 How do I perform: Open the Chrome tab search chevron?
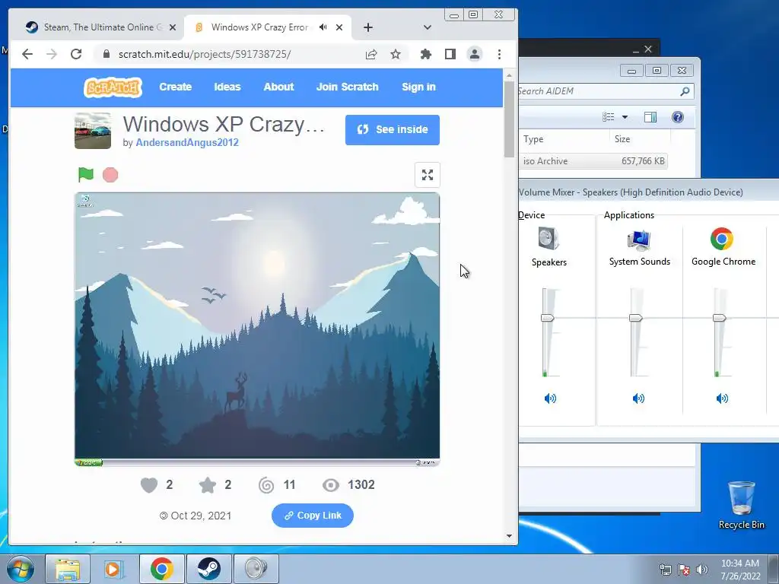click(x=428, y=27)
